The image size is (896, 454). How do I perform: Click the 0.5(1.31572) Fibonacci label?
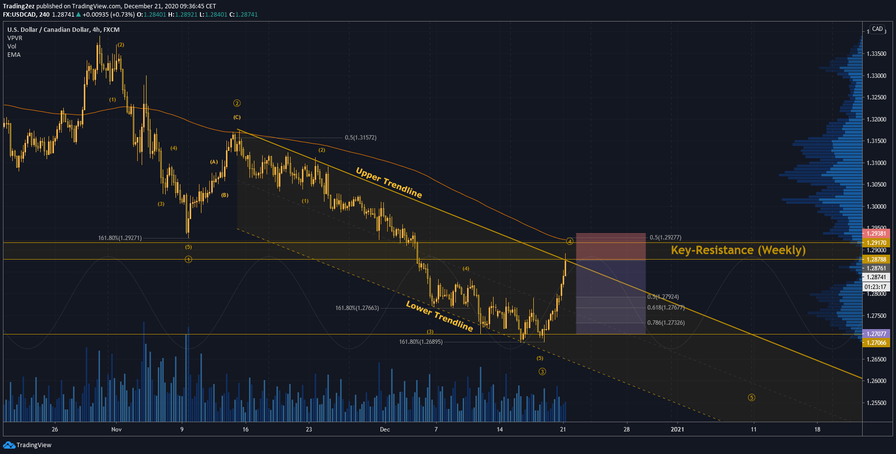click(x=361, y=138)
